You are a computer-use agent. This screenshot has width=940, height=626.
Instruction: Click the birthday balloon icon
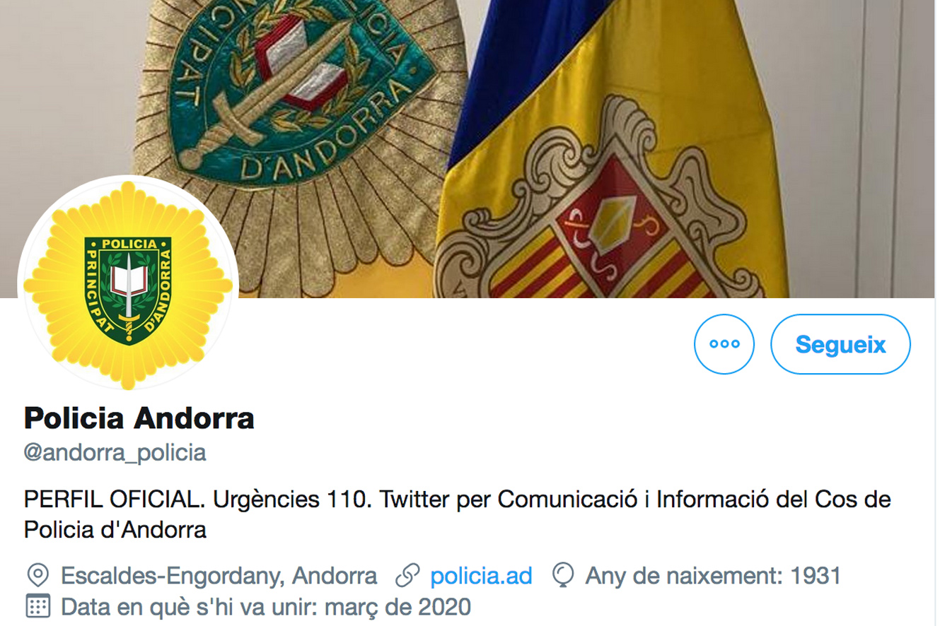click(563, 576)
